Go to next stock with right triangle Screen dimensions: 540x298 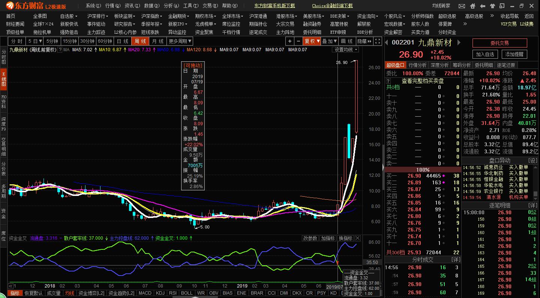[x=459, y=42]
